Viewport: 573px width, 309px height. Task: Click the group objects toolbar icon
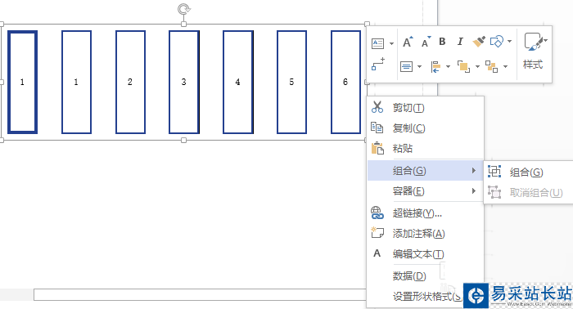(x=491, y=67)
